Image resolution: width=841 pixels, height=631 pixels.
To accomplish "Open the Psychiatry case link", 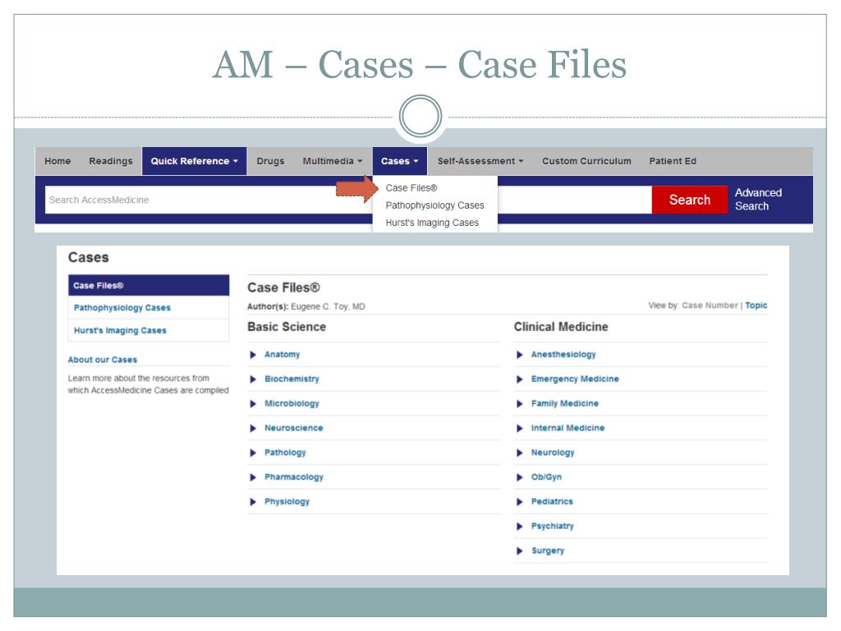I will (x=553, y=527).
